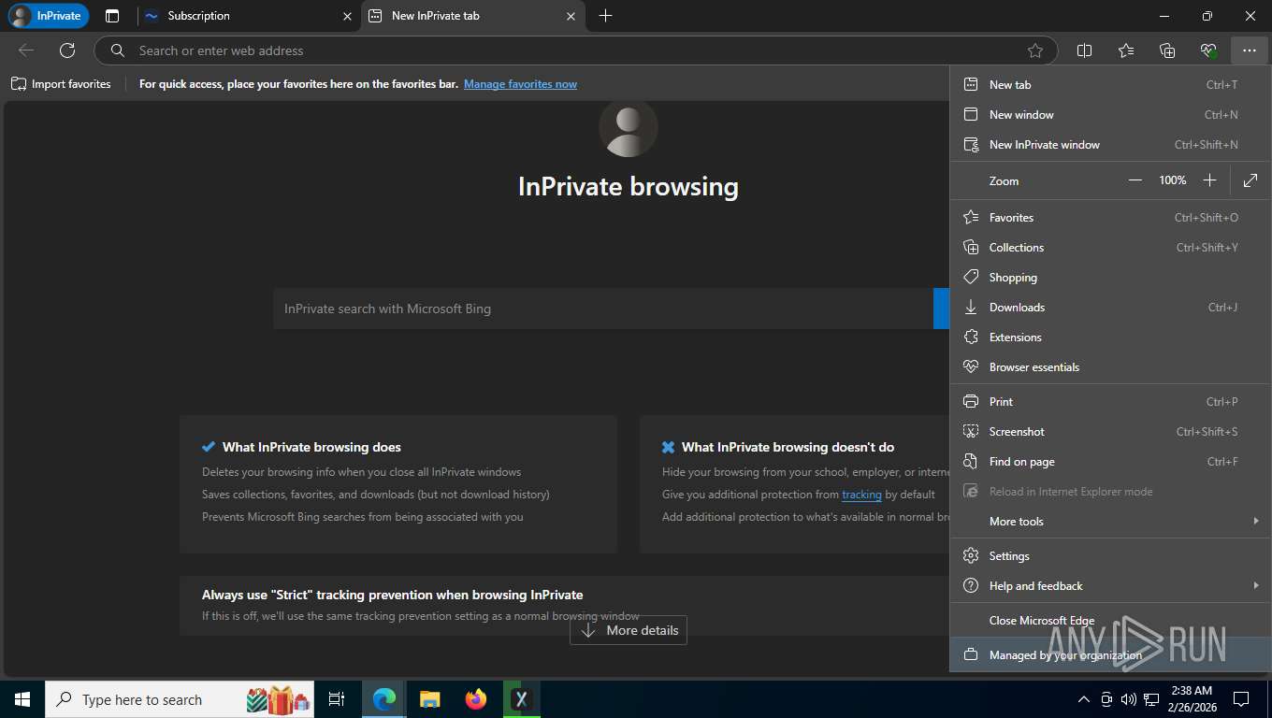Click the InPrivate search with Microsoft Bing box

tap(603, 309)
